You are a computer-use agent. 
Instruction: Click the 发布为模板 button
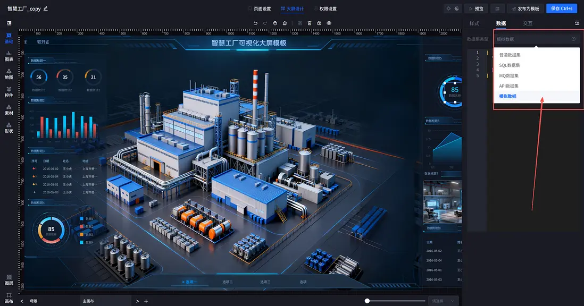(x=525, y=8)
